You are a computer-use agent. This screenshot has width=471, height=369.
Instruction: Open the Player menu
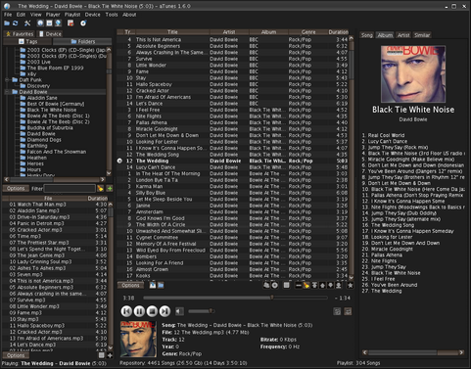click(x=53, y=15)
